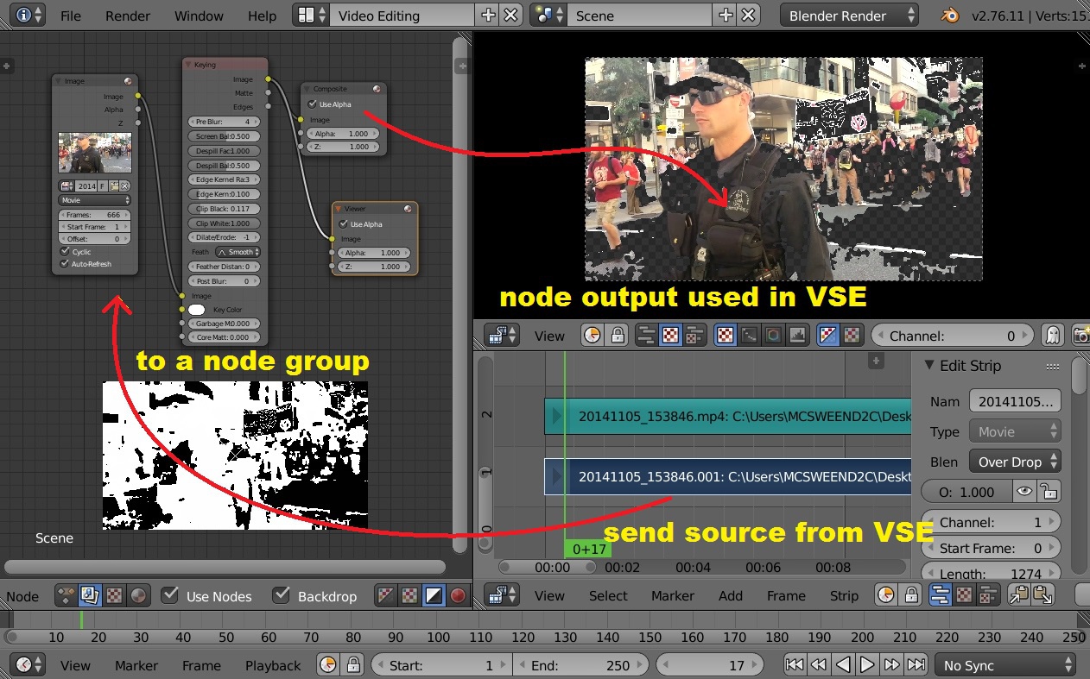The height and width of the screenshot is (679, 1090).
Task: Click the Key Color swatch in Keying node
Action: point(197,310)
